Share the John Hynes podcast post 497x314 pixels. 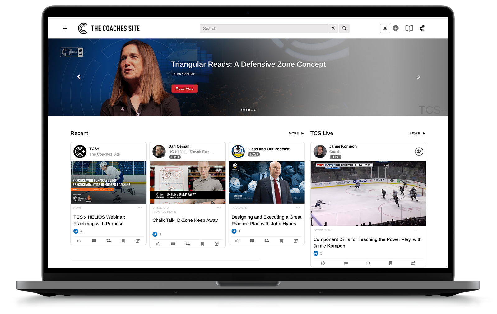(x=296, y=241)
